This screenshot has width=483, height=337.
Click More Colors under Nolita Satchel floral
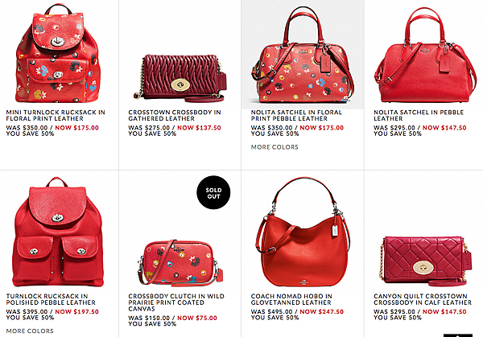[275, 147]
